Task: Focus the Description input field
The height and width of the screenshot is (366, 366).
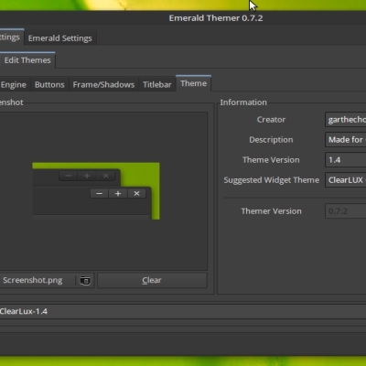Action: click(346, 140)
